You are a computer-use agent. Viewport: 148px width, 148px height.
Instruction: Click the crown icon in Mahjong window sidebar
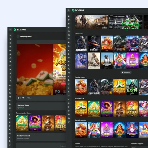pos(10,70)
